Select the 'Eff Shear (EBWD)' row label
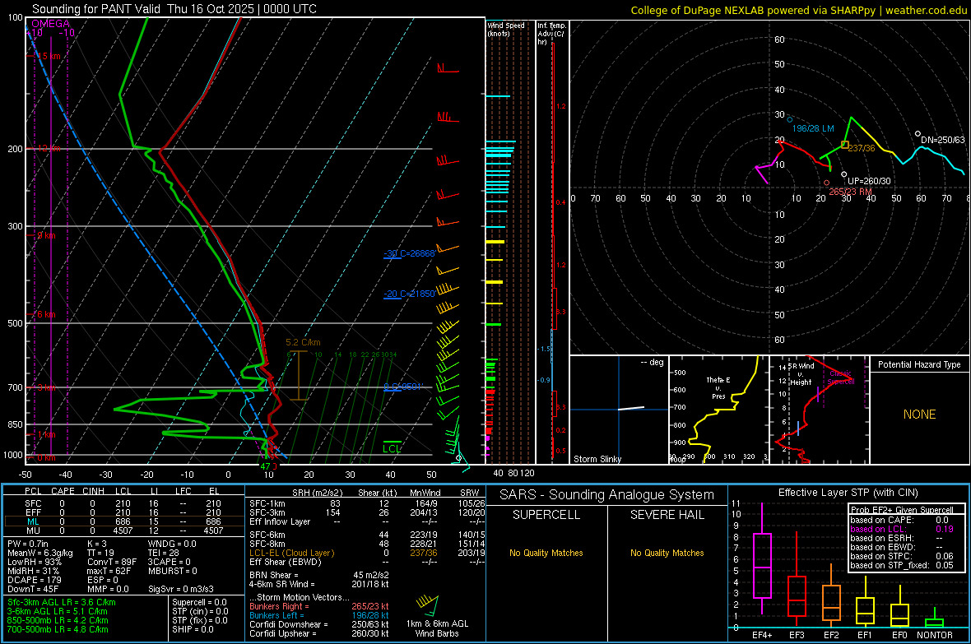The width and height of the screenshot is (971, 644). (x=285, y=563)
